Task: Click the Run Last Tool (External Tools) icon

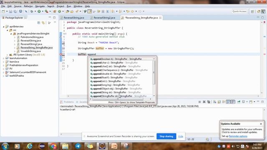Action: click(x=46, y=11)
